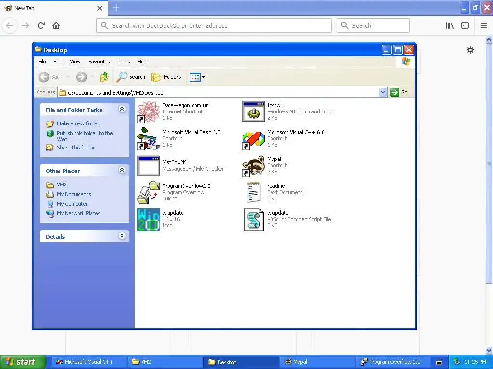
Task: Click the browser reload icon
Action: click(x=41, y=25)
